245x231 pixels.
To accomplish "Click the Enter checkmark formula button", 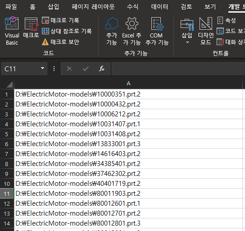I will pyautogui.click(x=86, y=69).
